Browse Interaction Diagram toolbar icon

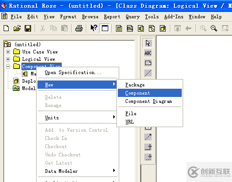130,28
